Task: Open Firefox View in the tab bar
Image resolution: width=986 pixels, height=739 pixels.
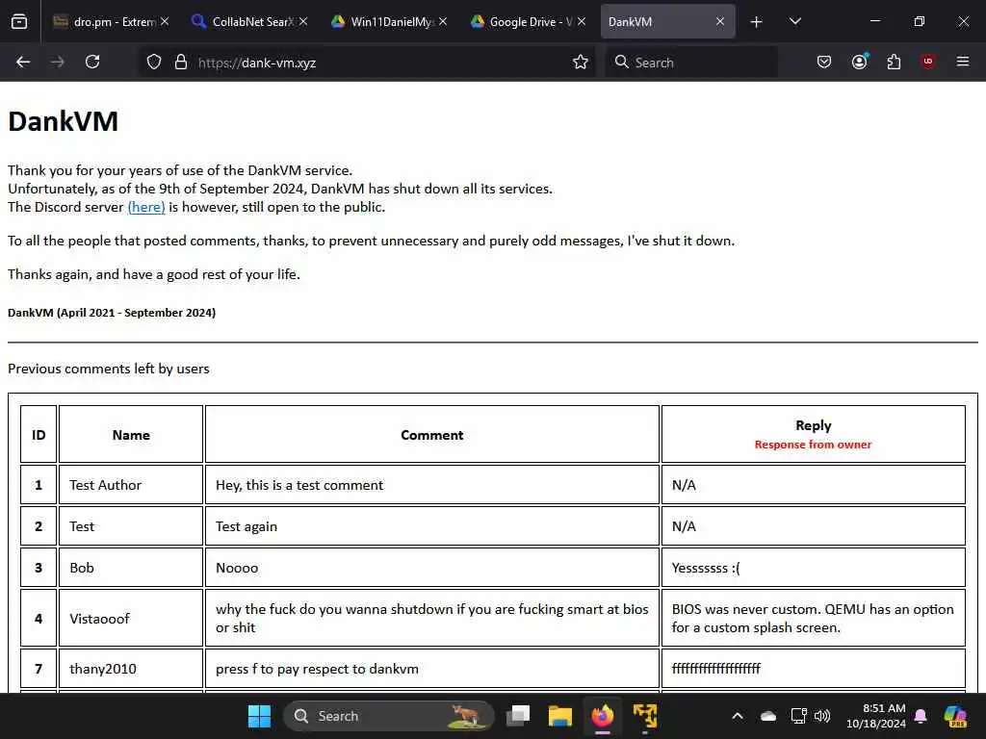Action: pos(19,21)
